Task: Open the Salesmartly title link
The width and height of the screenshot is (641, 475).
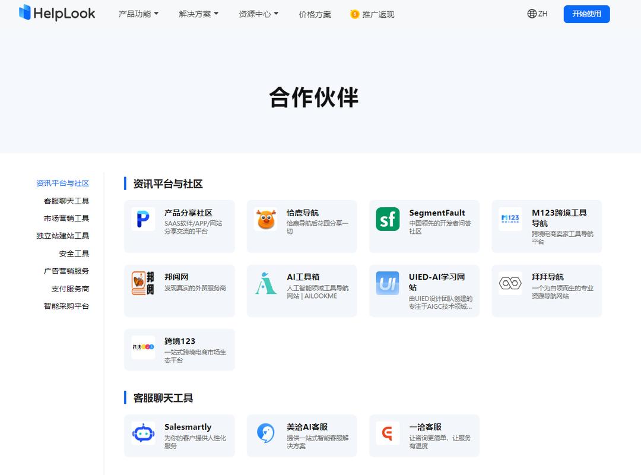Action: click(x=188, y=427)
